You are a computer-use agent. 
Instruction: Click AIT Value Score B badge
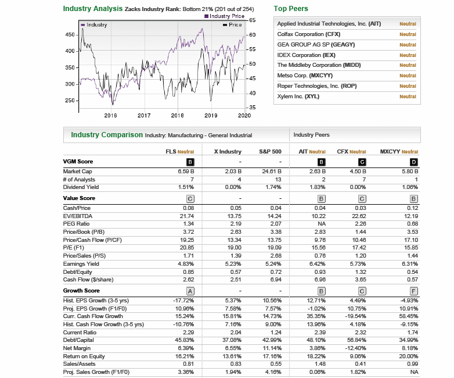click(x=322, y=199)
